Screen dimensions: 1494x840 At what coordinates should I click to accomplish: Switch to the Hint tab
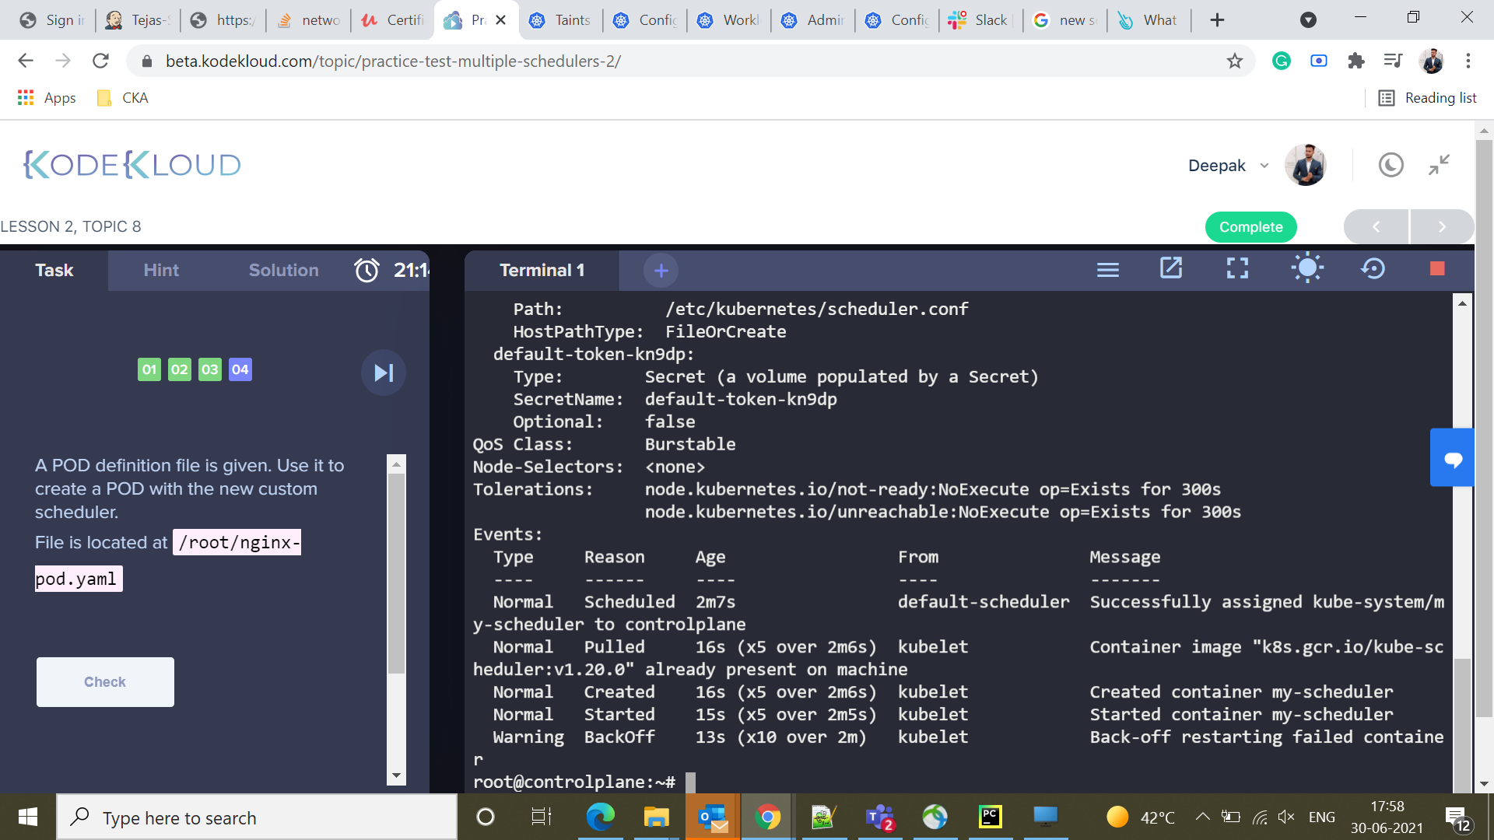[x=161, y=271]
